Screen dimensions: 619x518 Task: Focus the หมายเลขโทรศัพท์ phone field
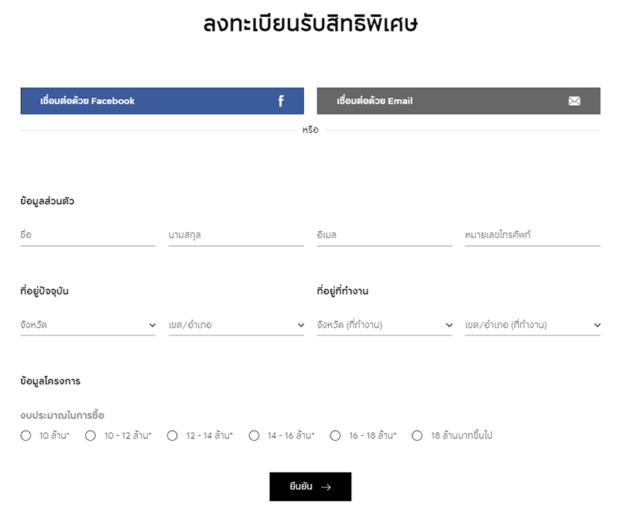[x=532, y=235]
